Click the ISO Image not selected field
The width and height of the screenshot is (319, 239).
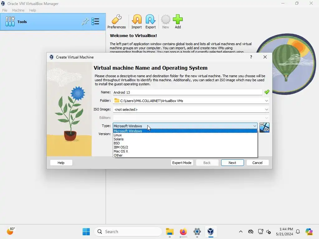click(191, 109)
